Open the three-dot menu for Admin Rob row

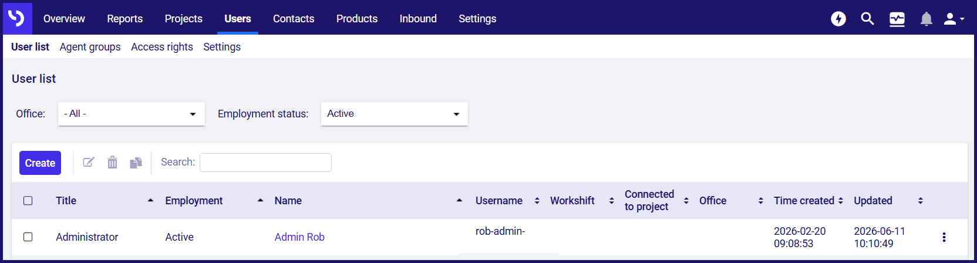(944, 237)
